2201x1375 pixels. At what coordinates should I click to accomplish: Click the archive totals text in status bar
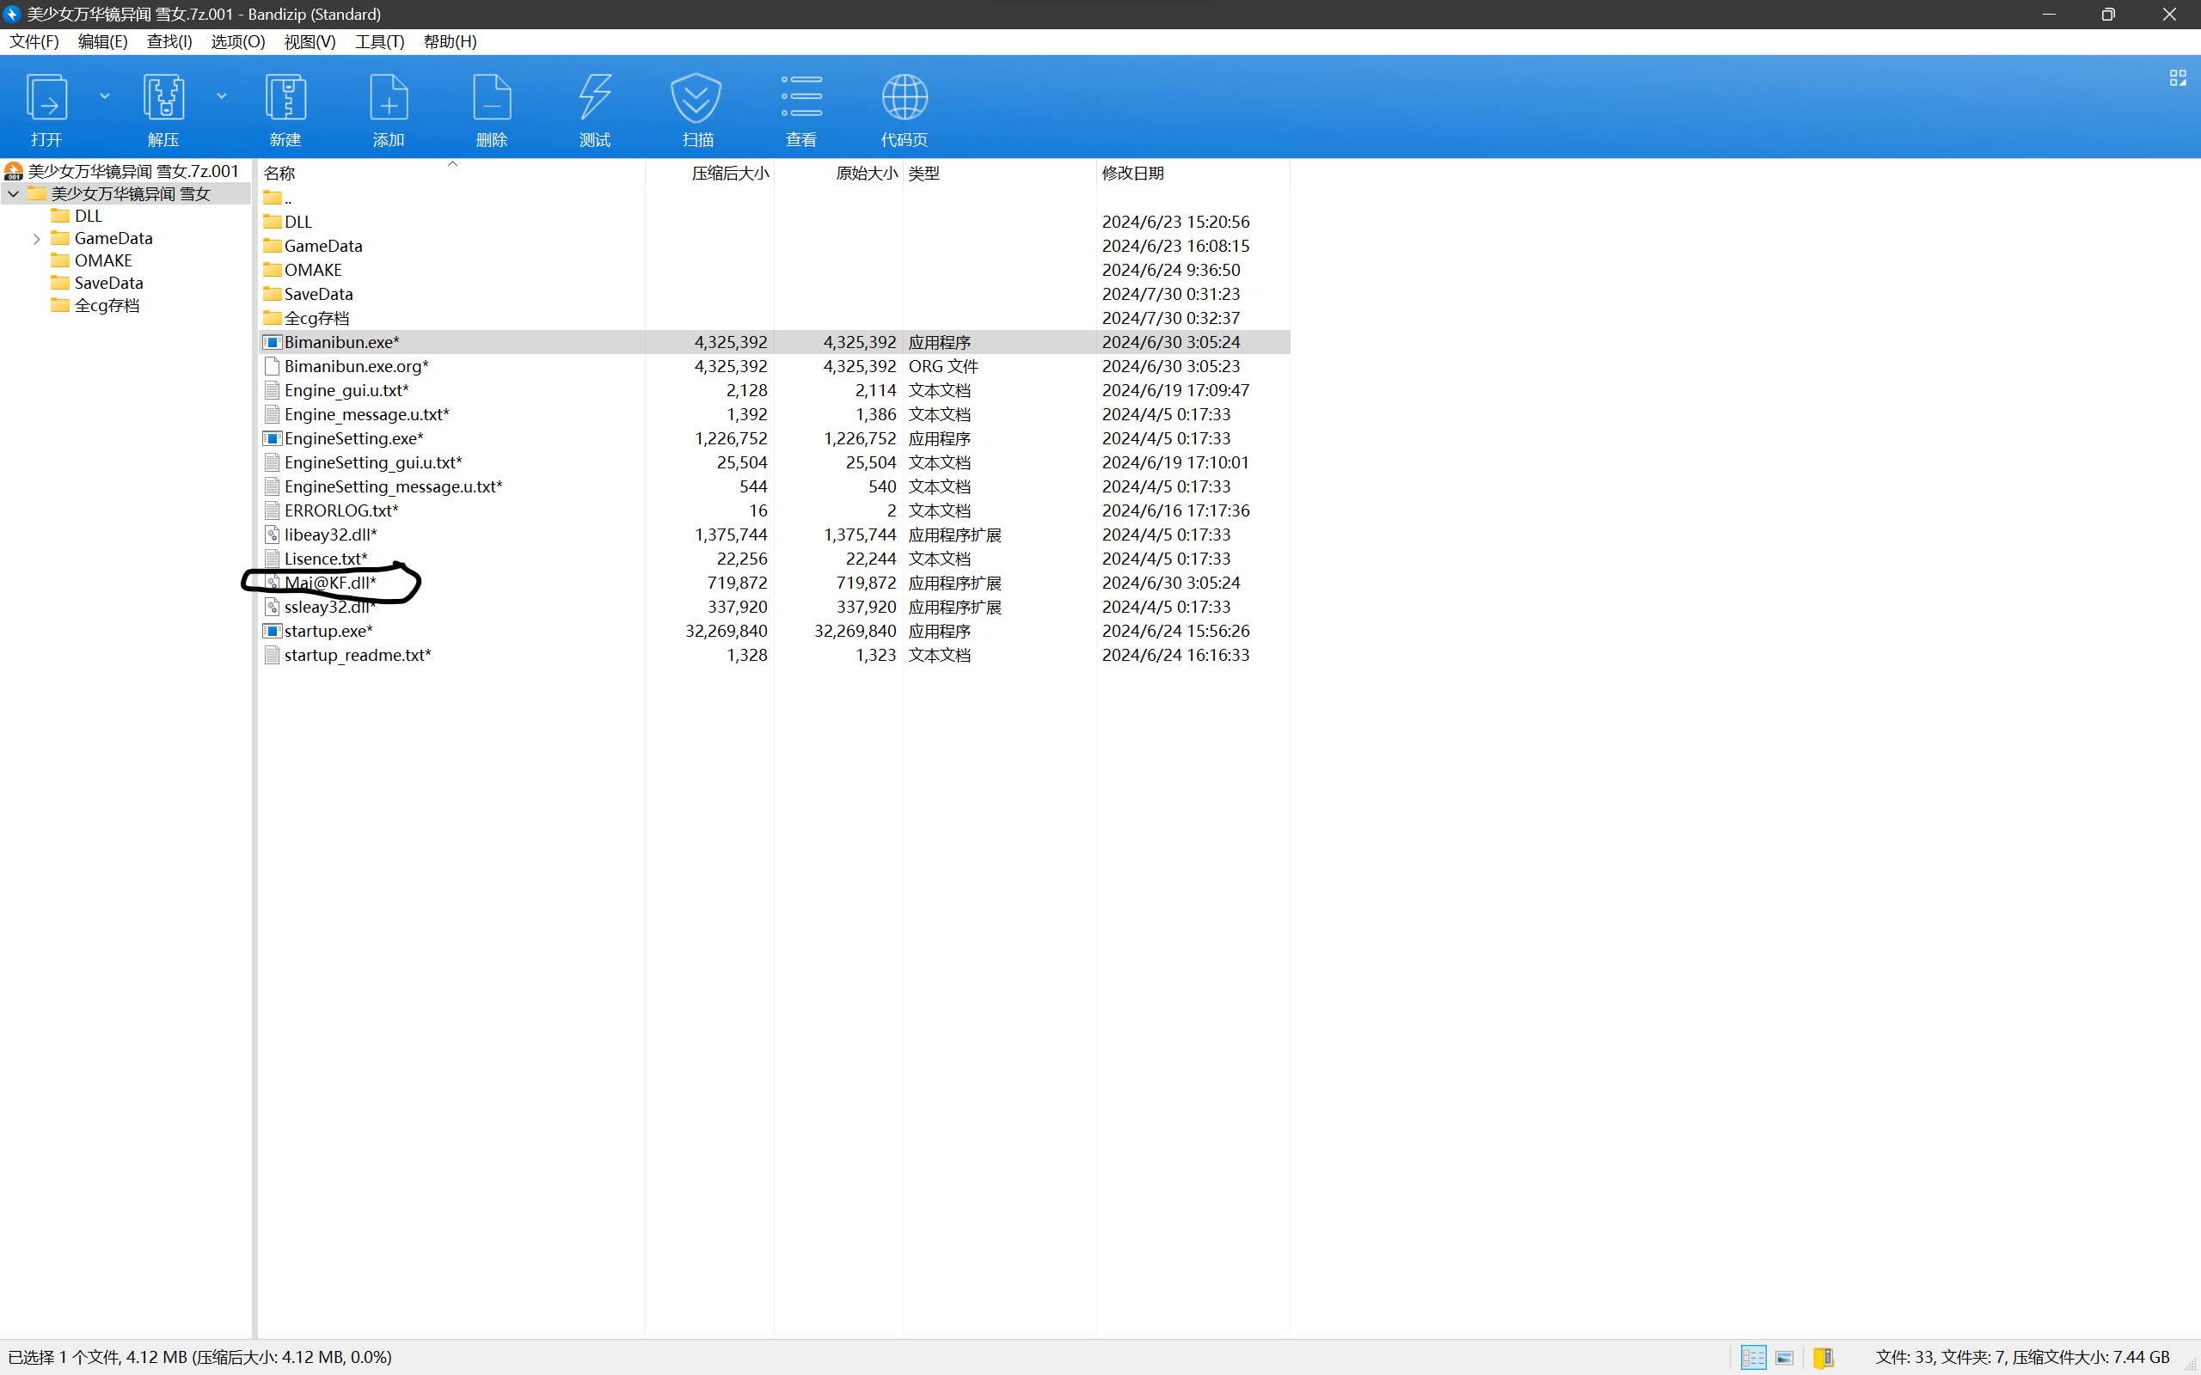click(x=2023, y=1357)
